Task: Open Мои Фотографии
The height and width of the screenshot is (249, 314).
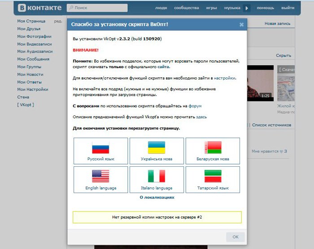Action: pos(34,36)
